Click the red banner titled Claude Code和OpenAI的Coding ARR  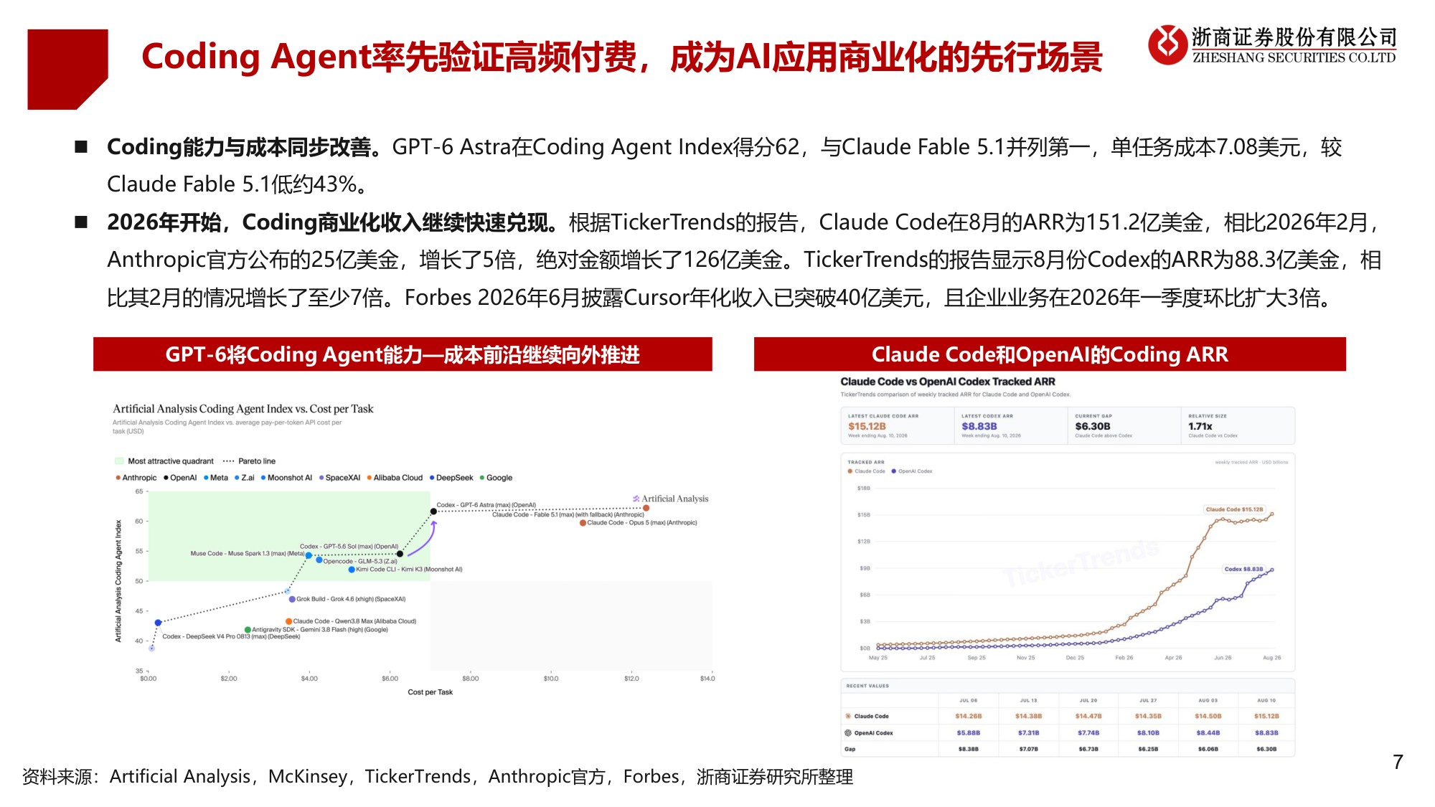point(1050,354)
